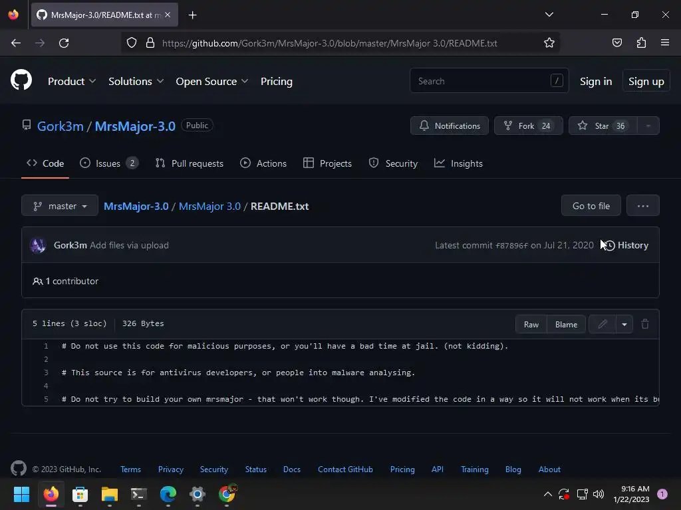Switch to the Actions tab
Screen dimensions: 681x510
point(263,163)
